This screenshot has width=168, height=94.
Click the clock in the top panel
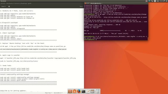[162, 1]
